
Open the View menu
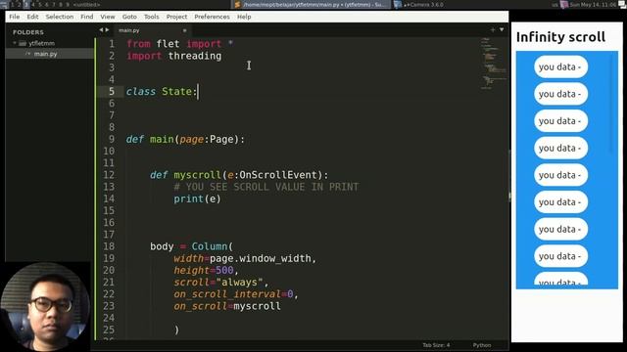pos(108,17)
